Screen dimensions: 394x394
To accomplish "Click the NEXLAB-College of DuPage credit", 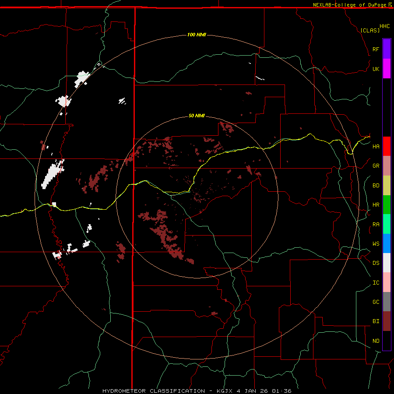I will [x=349, y=5].
